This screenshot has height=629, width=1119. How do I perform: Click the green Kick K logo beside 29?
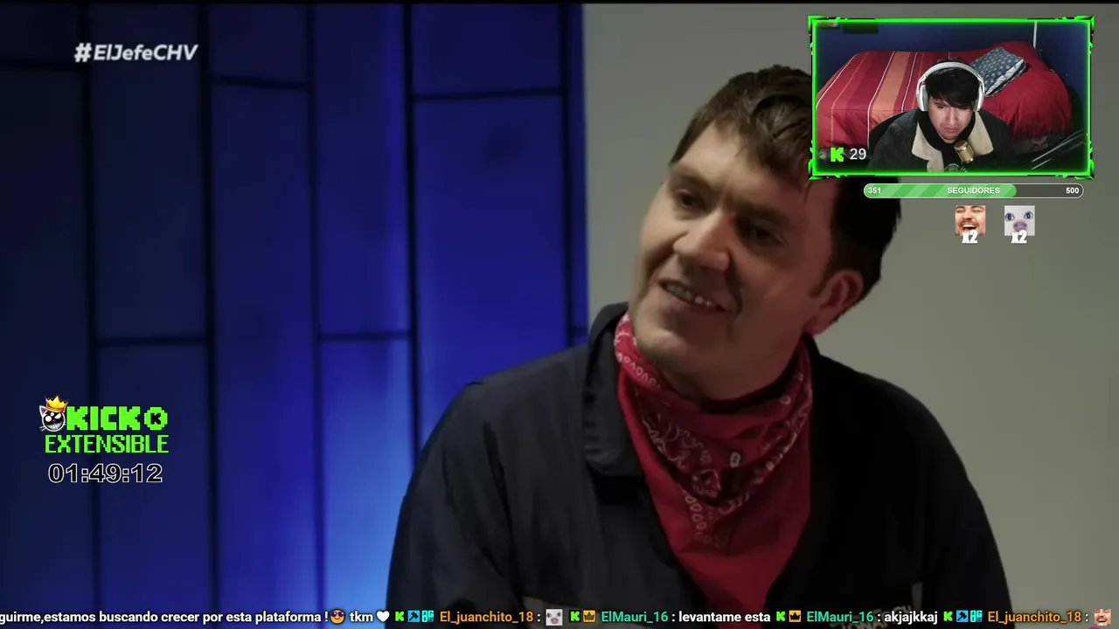point(837,155)
